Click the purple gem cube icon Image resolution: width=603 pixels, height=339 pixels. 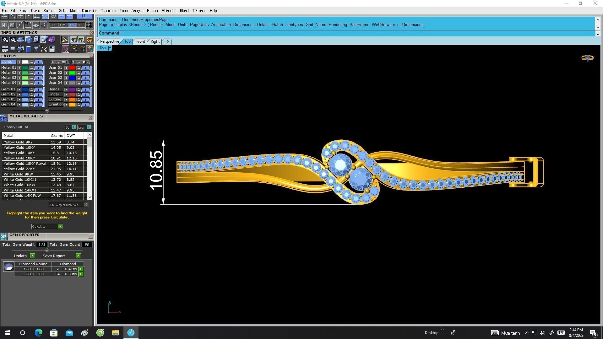coord(52,39)
